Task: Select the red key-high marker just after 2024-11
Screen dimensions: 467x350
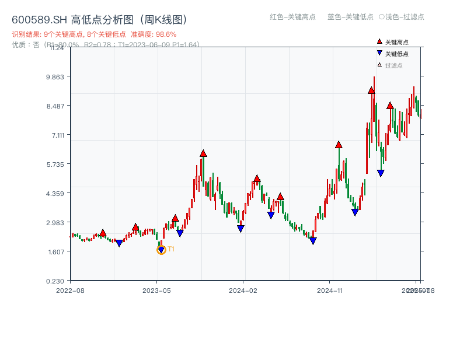Action: (x=339, y=145)
